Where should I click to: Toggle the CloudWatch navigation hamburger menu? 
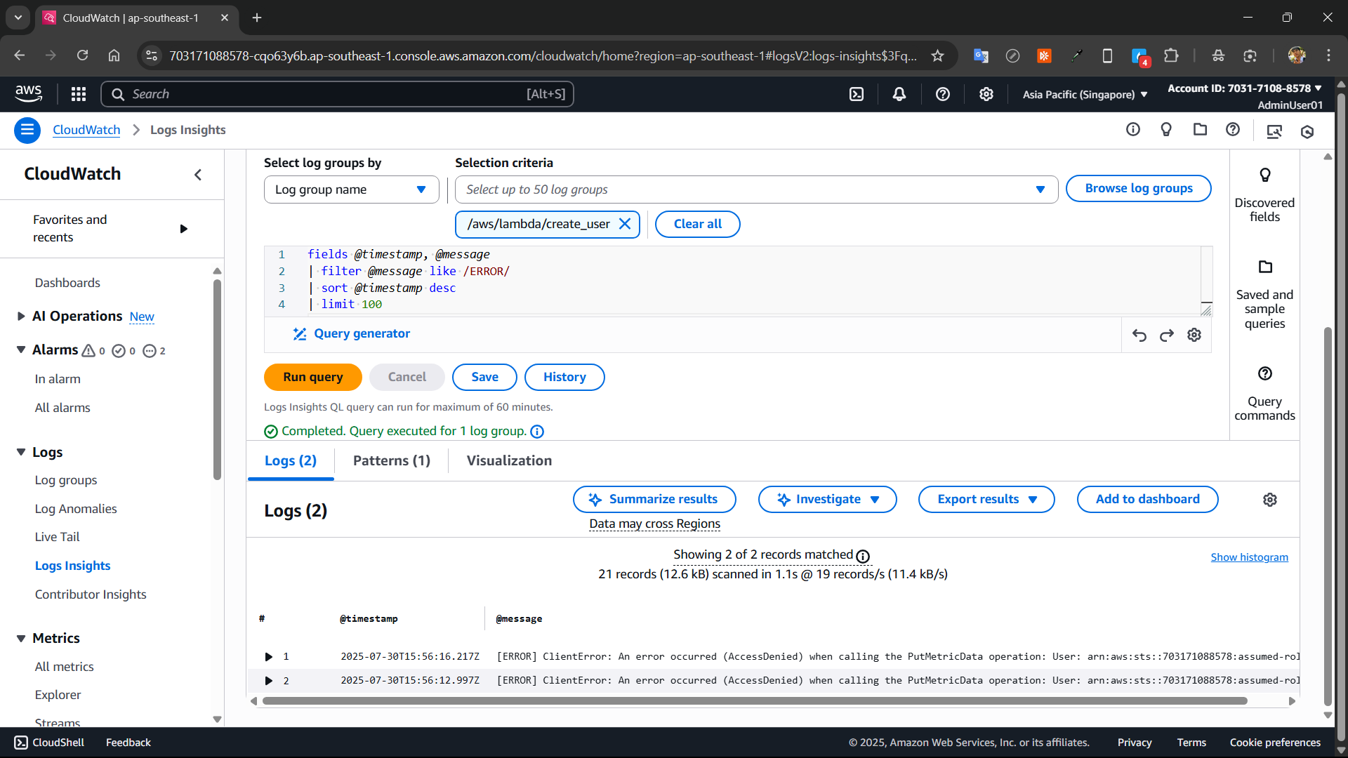(27, 130)
